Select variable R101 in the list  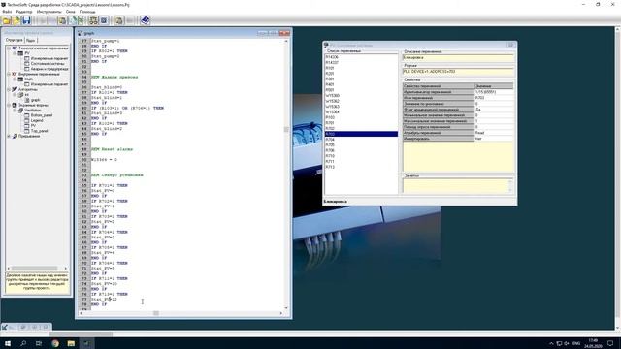(x=330, y=68)
